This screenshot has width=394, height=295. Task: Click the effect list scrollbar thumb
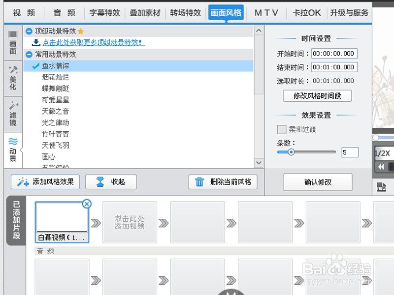click(259, 65)
